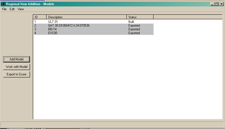The image size is (225, 129).
Task: Maximize the Regional Item Addition window
Action: pyautogui.click(x=216, y=4)
